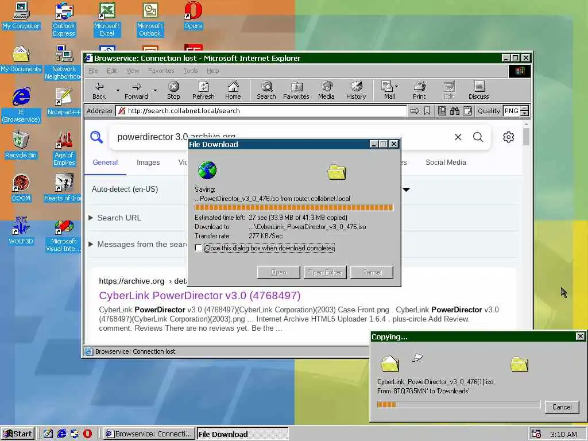Stop page loading with the Stop button
Screen dimensions: 588x441
pos(173,91)
